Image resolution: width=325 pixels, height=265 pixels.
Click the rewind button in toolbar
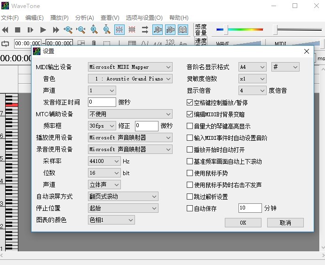[x=5, y=30]
